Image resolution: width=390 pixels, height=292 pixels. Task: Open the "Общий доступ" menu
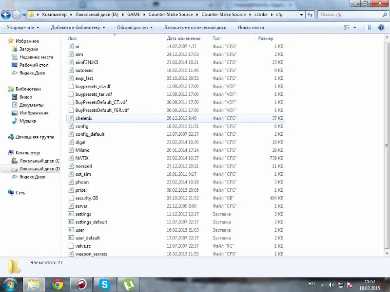135,27
